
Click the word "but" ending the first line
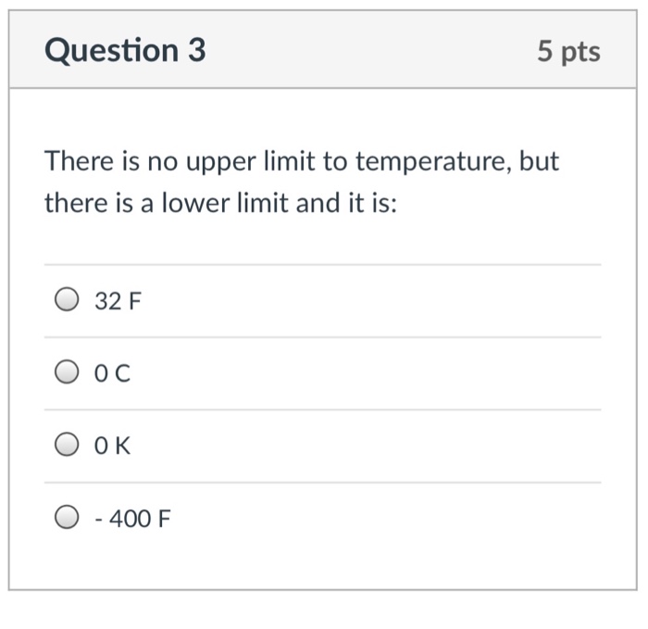(x=539, y=160)
